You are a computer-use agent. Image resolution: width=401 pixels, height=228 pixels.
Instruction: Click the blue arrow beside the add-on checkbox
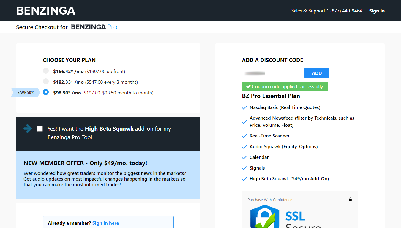click(x=28, y=129)
